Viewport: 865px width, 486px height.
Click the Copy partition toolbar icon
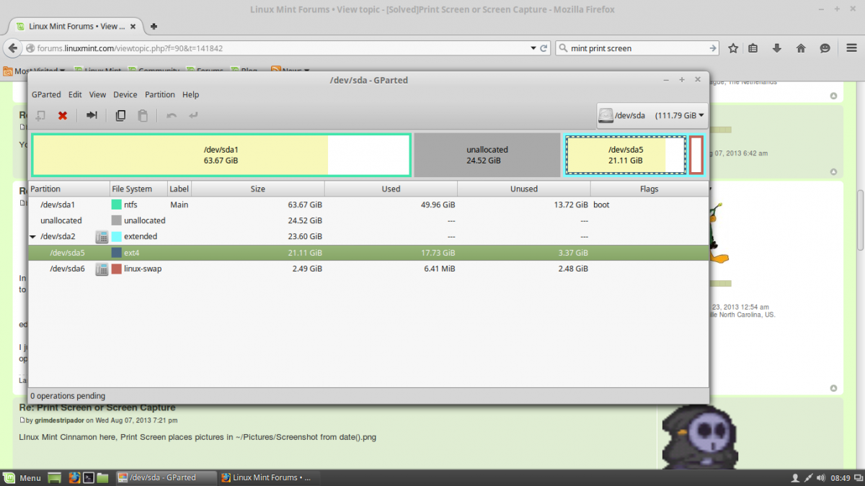tap(121, 115)
